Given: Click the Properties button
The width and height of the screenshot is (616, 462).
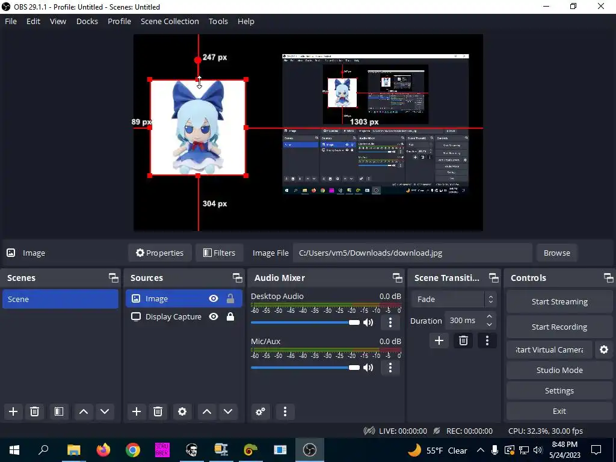Looking at the screenshot, I should 159,253.
